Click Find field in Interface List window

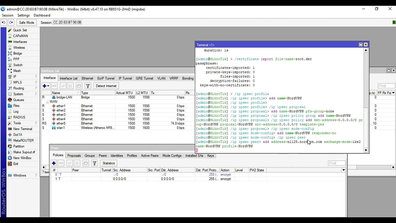click(x=386, y=86)
